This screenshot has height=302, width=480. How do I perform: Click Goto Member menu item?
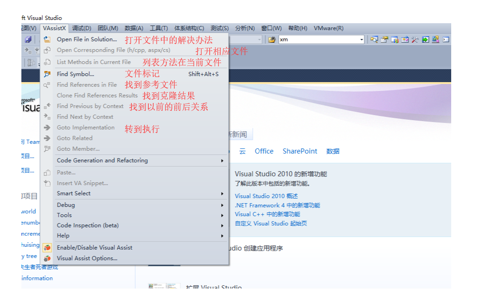(x=135, y=149)
